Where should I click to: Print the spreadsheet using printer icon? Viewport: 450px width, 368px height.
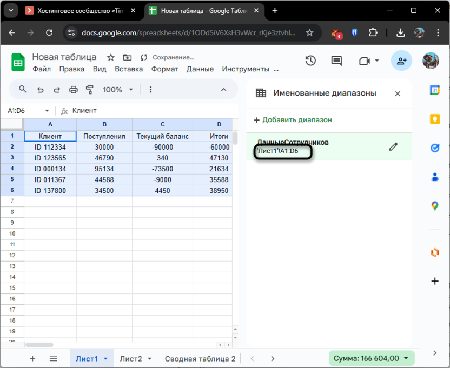pyautogui.click(x=74, y=90)
